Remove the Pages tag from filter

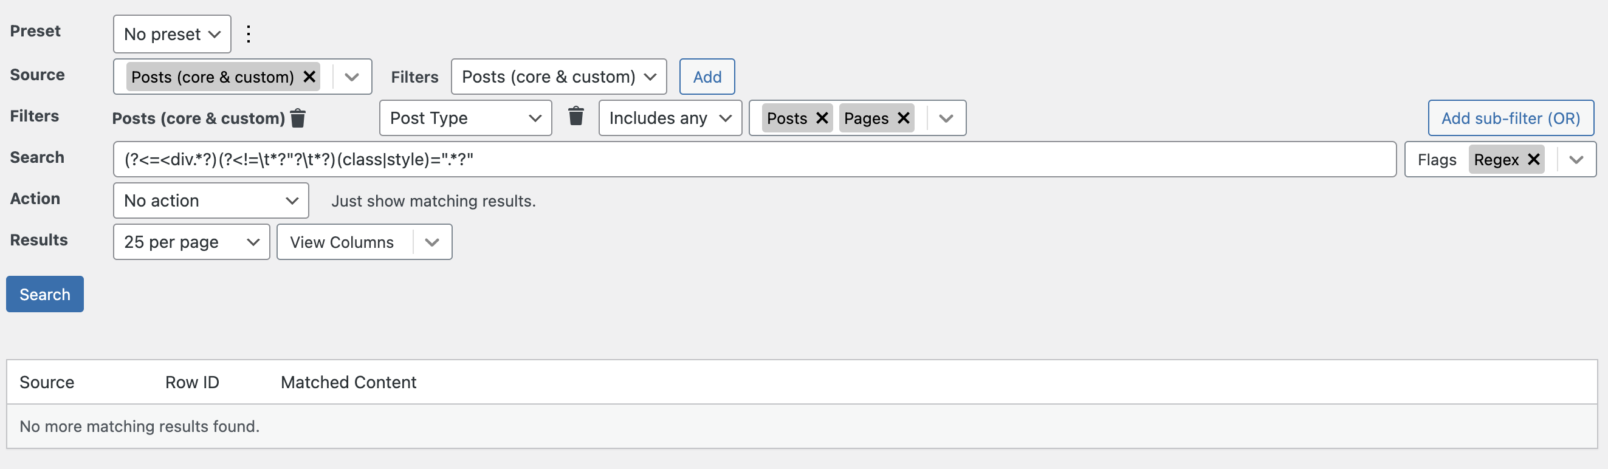click(903, 118)
